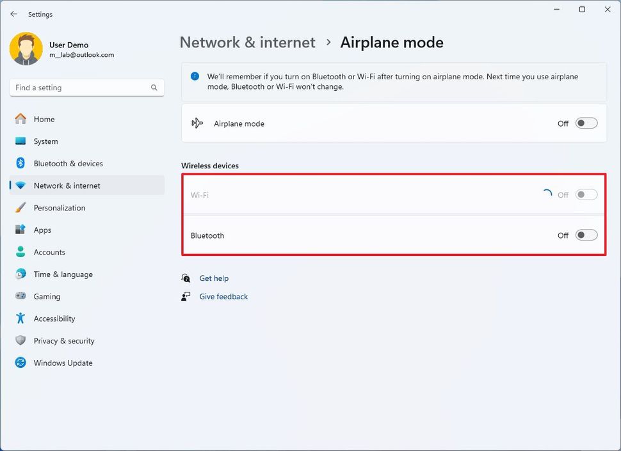The width and height of the screenshot is (621, 451).
Task: Click the Find a setting search box
Action: 86,87
